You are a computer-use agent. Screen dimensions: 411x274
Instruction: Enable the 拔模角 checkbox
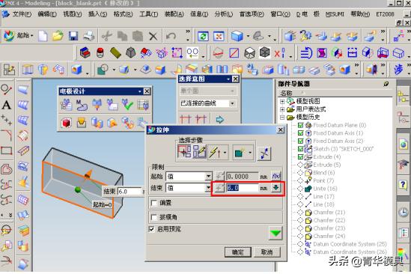(154, 217)
